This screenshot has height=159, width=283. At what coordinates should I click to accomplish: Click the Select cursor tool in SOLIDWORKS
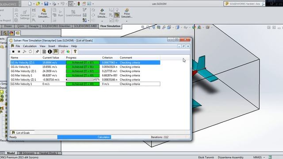coord(71,4)
